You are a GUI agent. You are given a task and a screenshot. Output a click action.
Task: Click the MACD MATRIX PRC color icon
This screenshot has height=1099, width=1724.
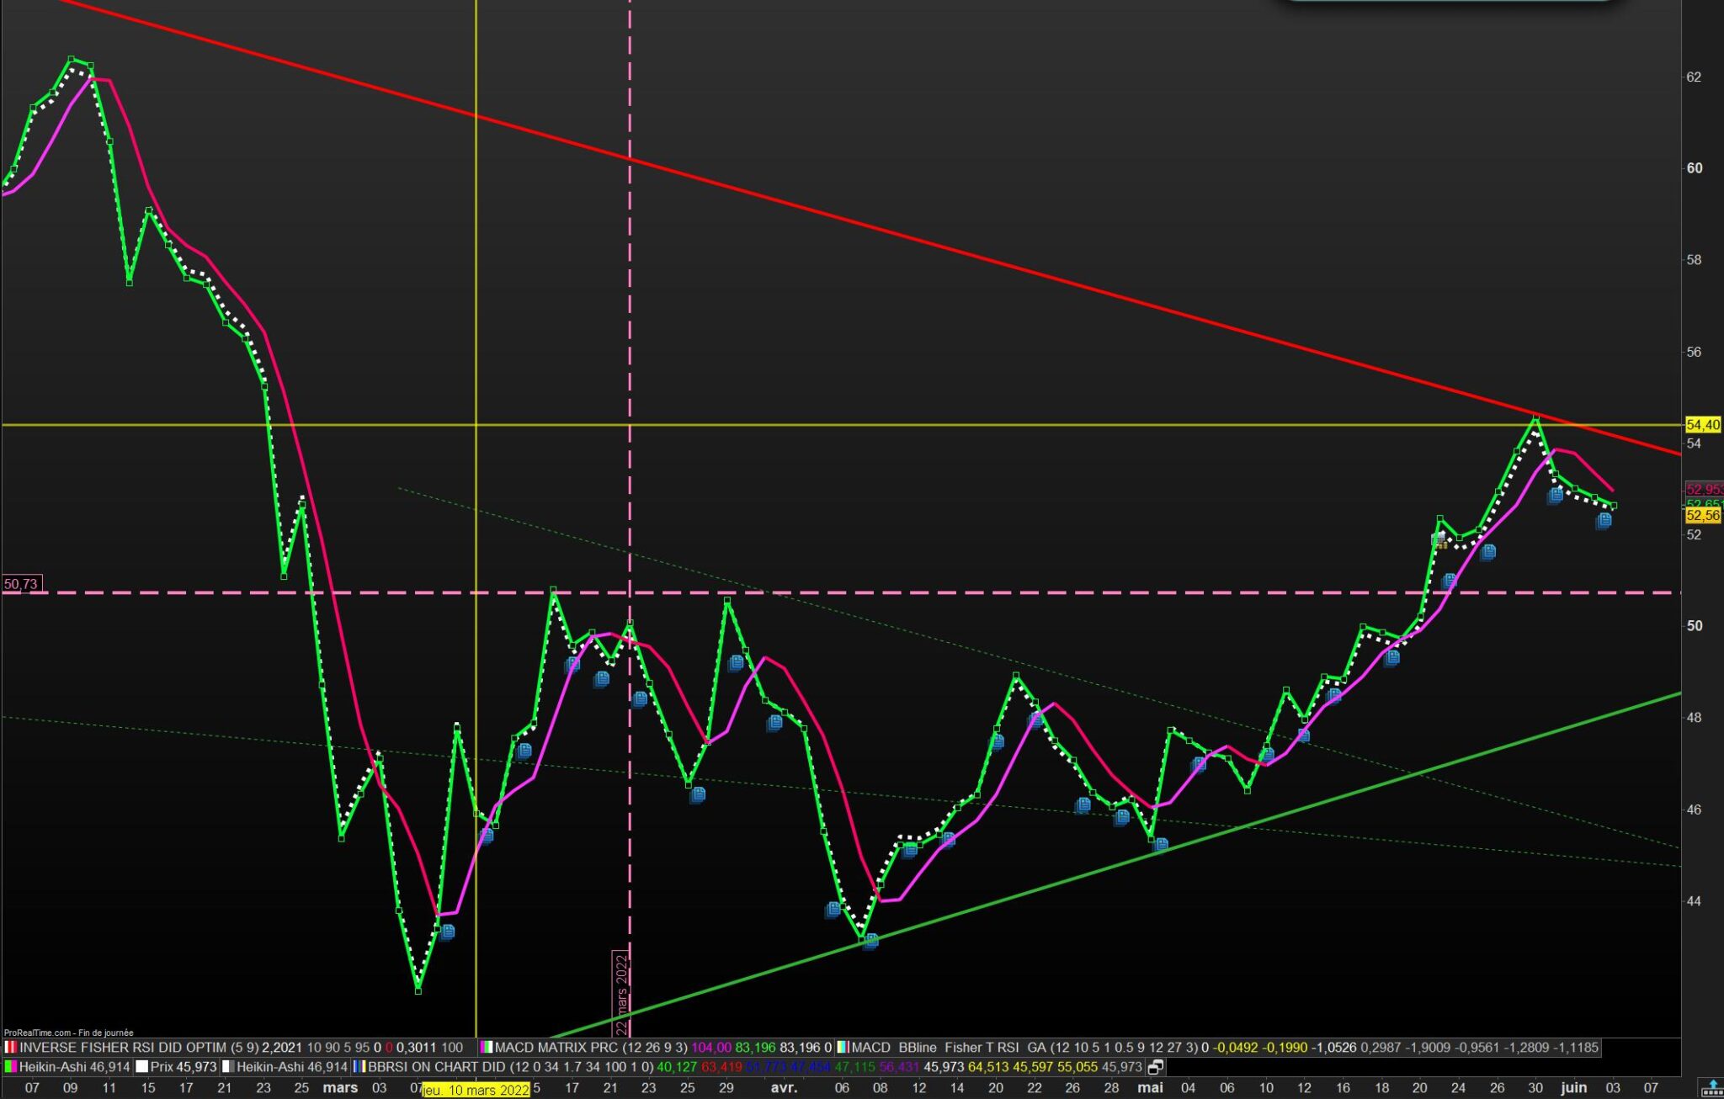click(x=486, y=1048)
